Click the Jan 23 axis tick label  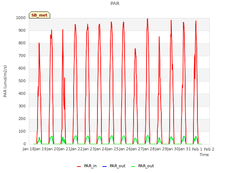point(88,149)
